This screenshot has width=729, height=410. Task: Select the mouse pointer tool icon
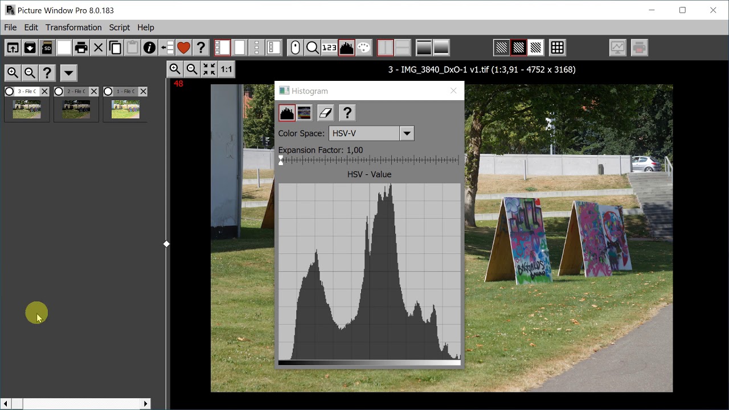coord(295,48)
